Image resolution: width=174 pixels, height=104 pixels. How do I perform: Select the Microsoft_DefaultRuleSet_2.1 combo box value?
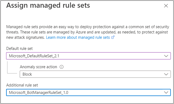[x=34, y=56]
